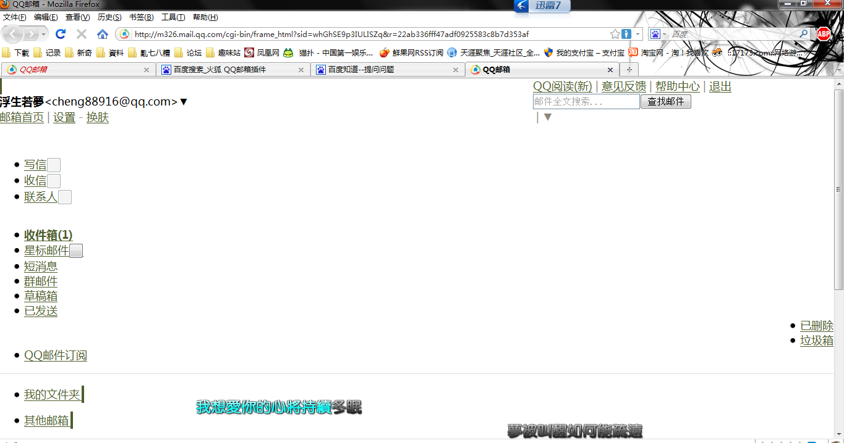
Task: Check the box beside 星标邮件
Action: point(76,250)
